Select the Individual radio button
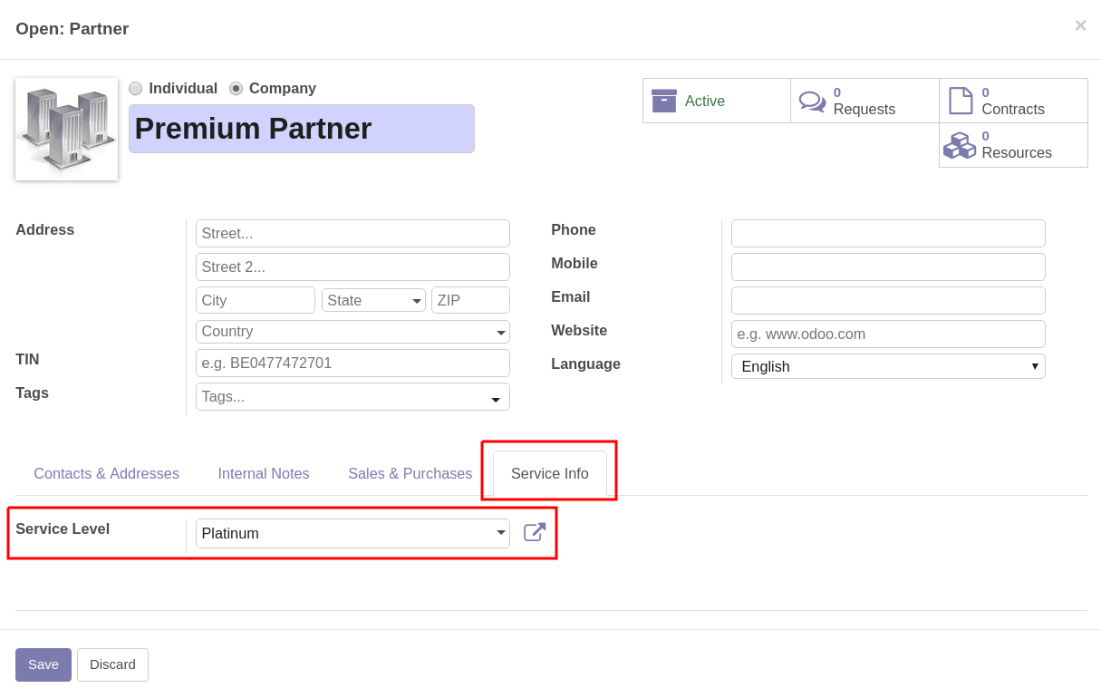 [x=136, y=89]
